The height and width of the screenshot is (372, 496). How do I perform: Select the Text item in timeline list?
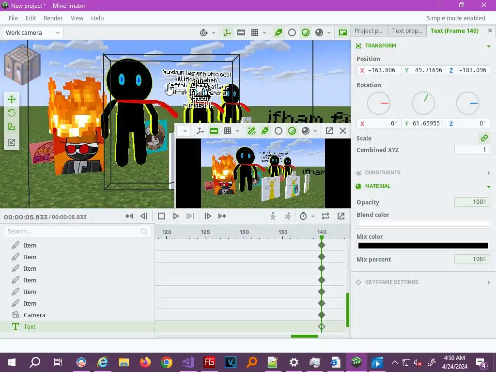(x=77, y=326)
